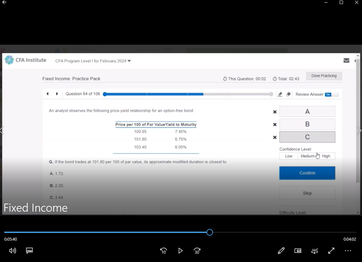Open subtitles and captions menu

pos(29,251)
